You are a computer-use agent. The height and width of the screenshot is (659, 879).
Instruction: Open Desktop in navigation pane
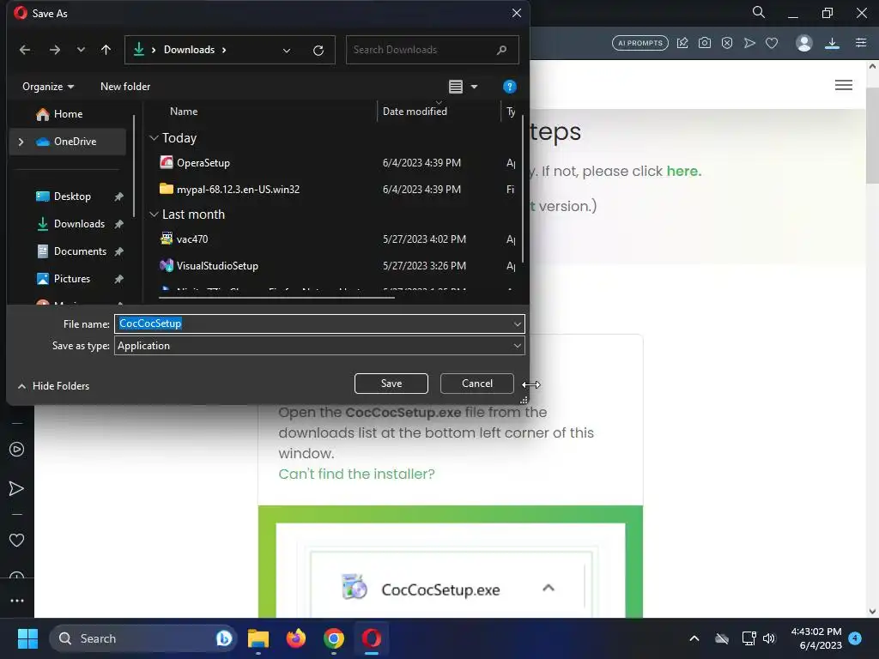click(72, 196)
